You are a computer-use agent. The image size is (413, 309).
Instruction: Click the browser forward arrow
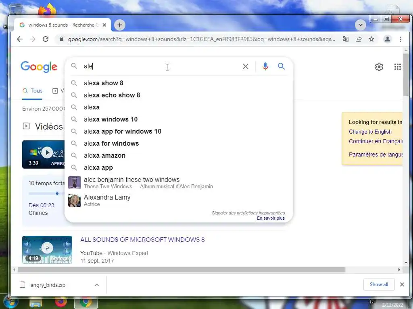pos(33,39)
